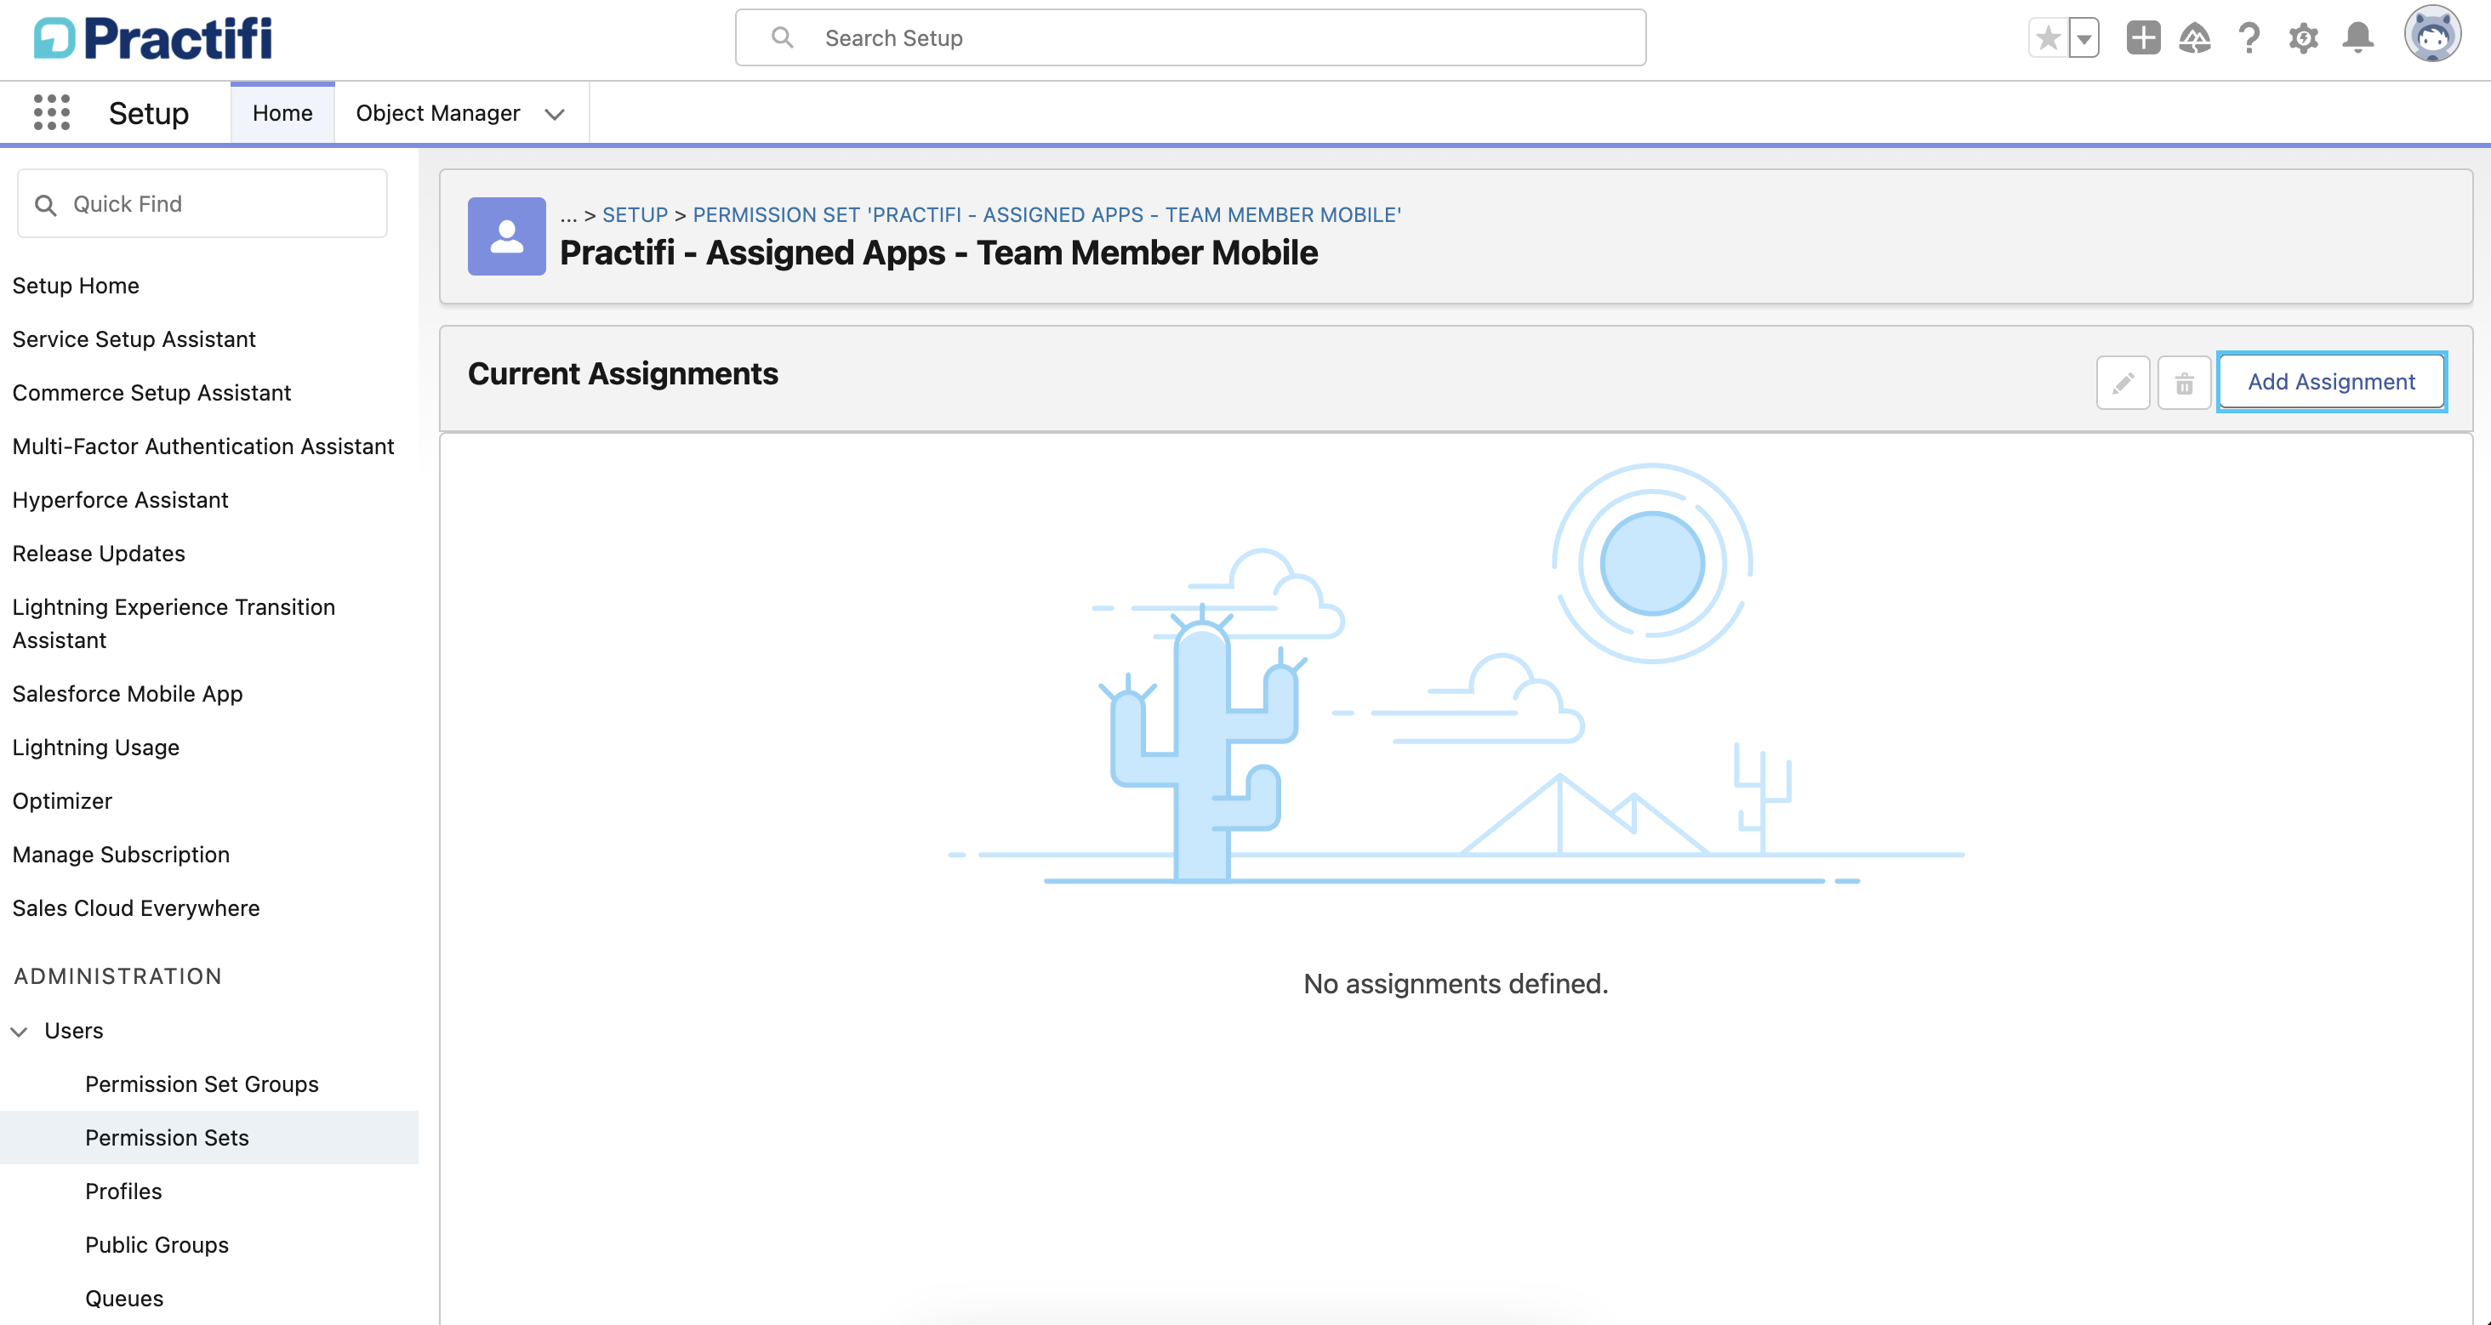Screen dimensions: 2491x1325
Task: Open Setup Home in the sidebar
Action: 76,286
